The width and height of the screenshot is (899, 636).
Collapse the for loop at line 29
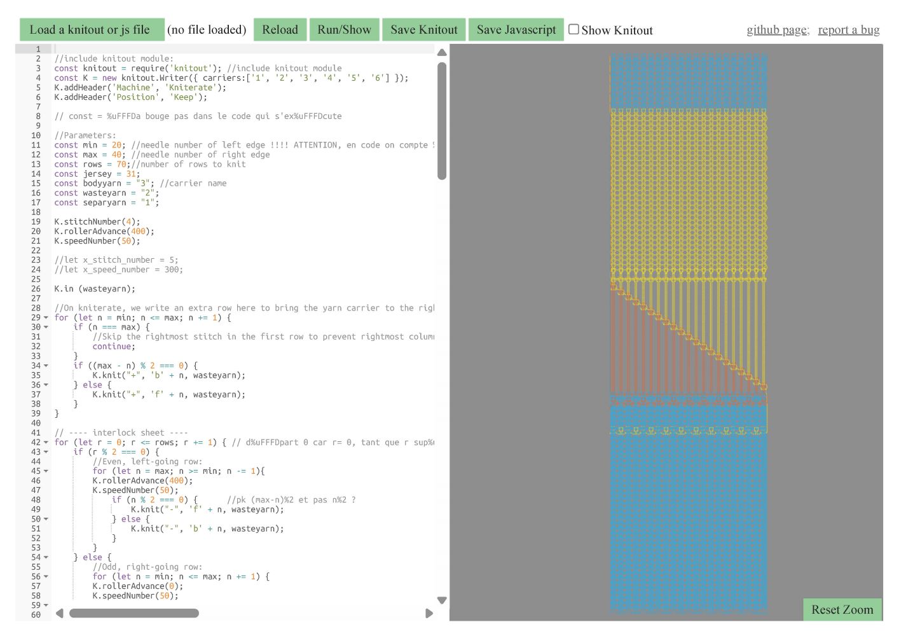[x=46, y=318]
